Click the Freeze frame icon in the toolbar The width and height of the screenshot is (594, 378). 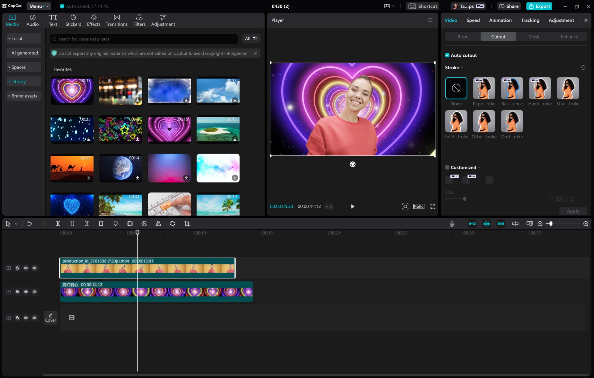click(130, 224)
